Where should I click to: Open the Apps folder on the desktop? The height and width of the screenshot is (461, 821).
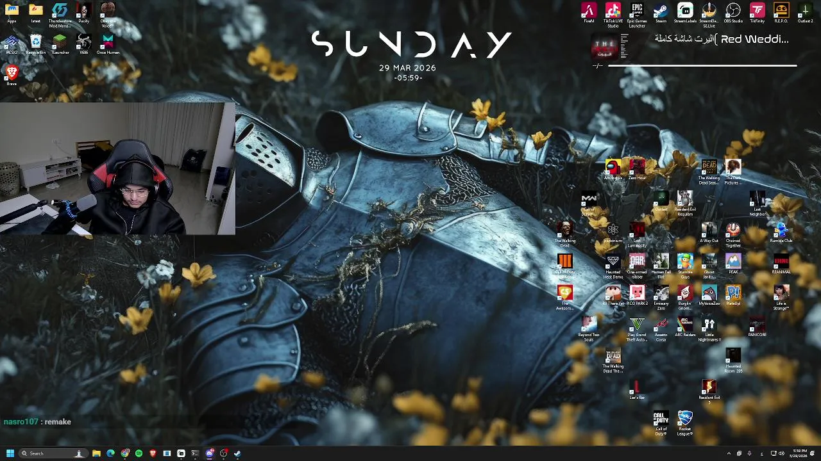click(x=12, y=13)
